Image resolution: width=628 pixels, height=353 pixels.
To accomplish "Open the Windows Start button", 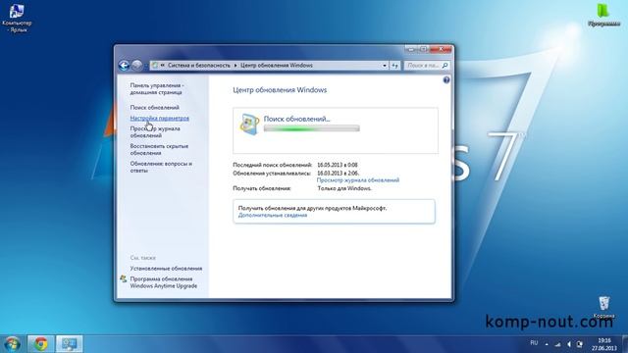I will (12, 344).
